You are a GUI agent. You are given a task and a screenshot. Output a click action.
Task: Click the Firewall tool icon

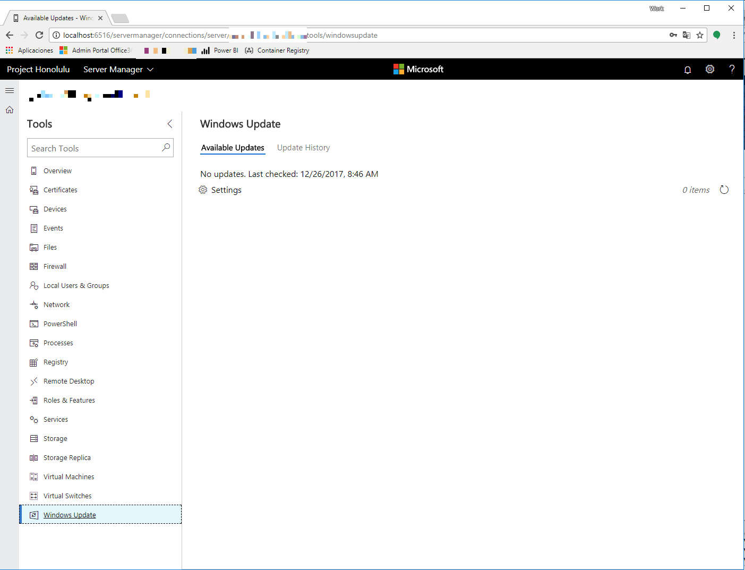tap(34, 266)
